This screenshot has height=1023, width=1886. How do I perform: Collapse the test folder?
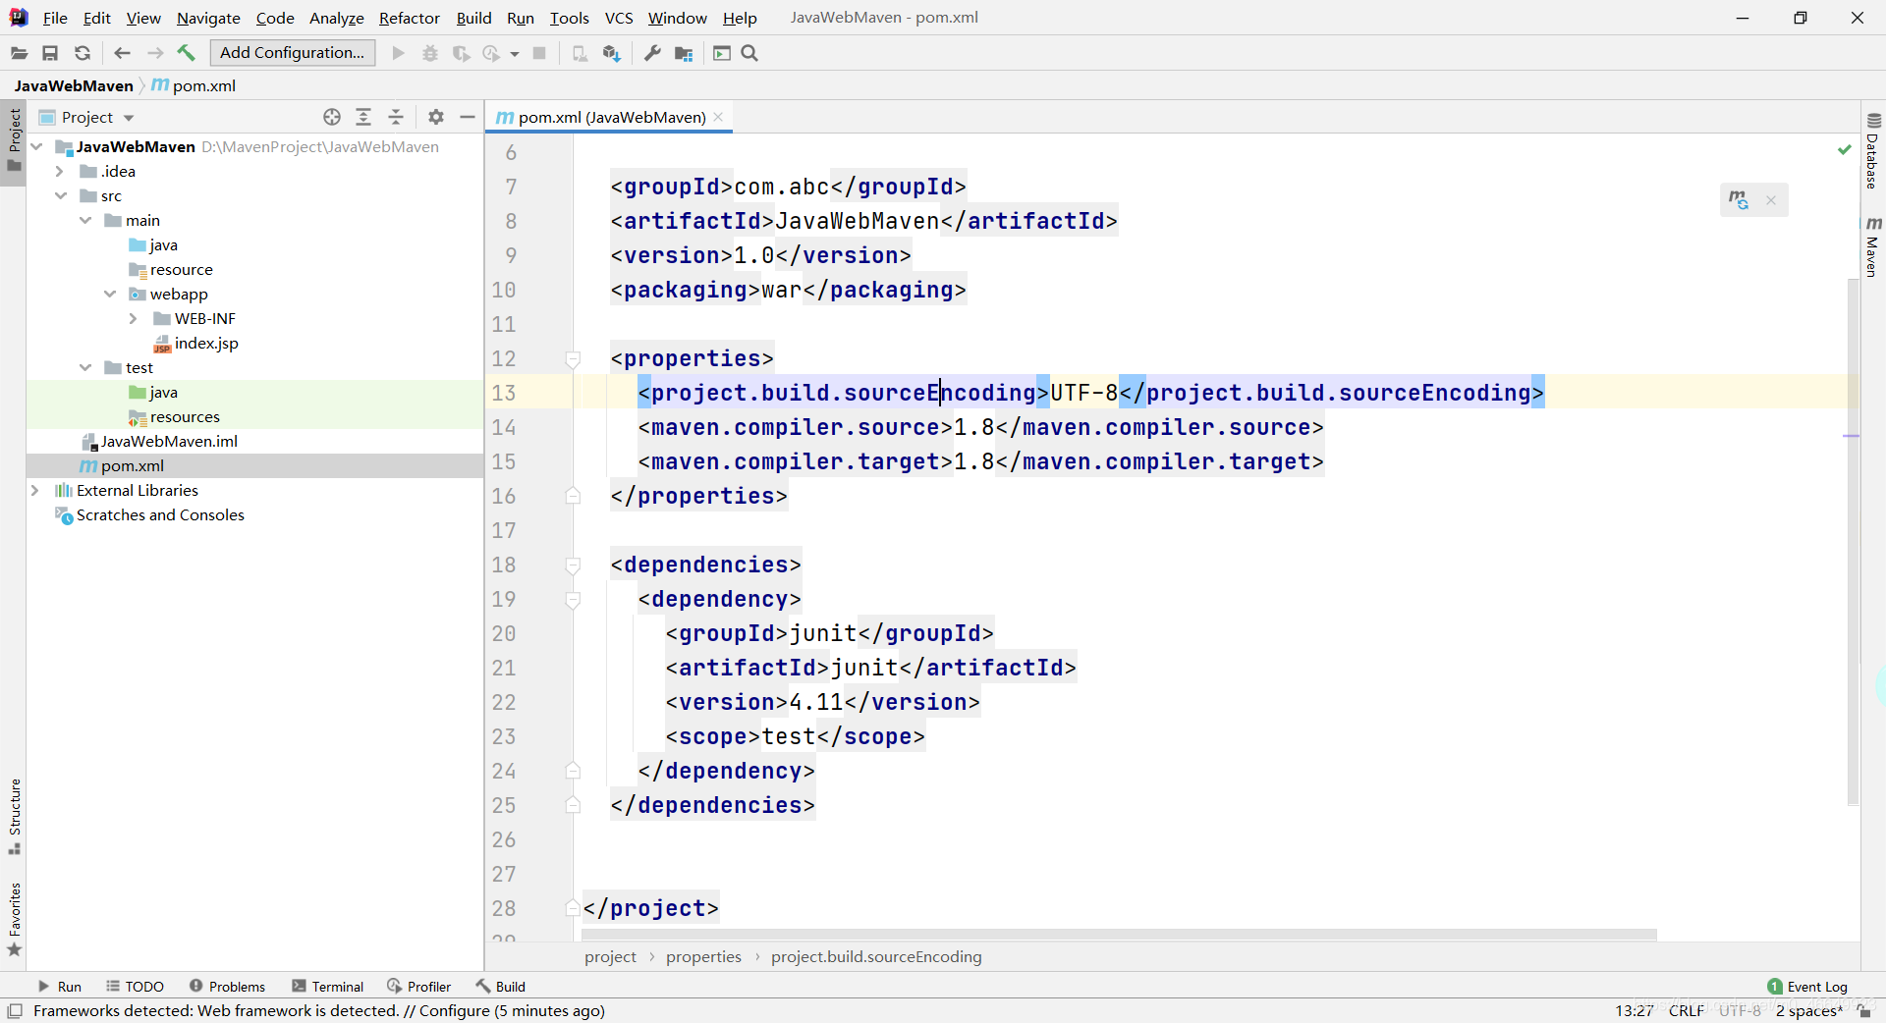coord(85,367)
